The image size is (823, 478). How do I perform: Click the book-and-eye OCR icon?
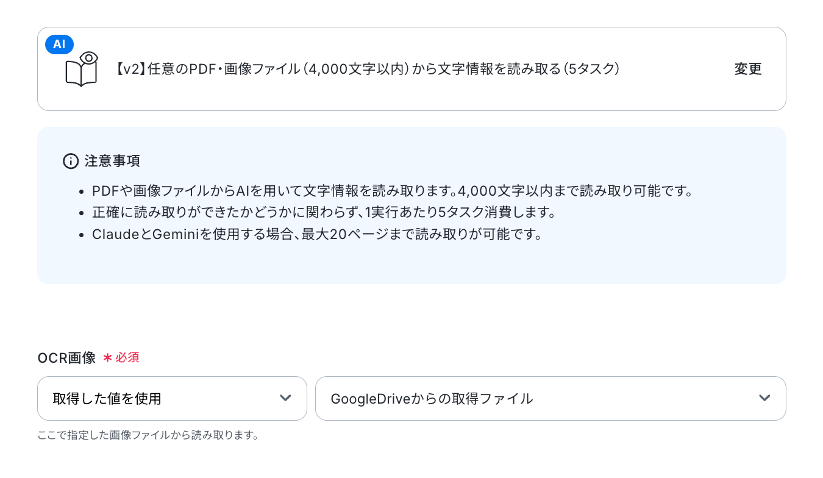point(82,69)
